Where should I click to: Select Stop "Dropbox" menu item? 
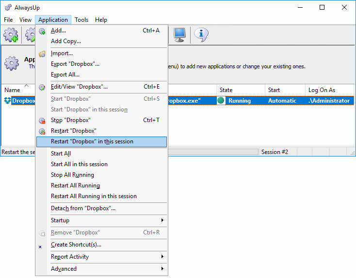pos(102,120)
